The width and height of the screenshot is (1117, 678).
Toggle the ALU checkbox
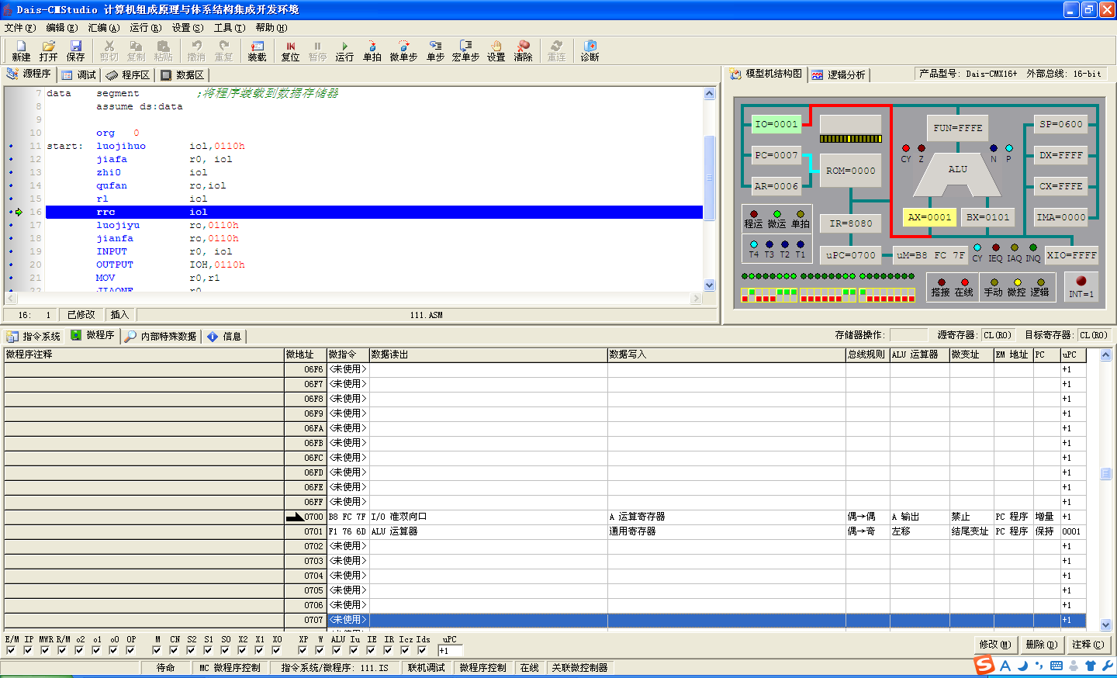point(337,650)
